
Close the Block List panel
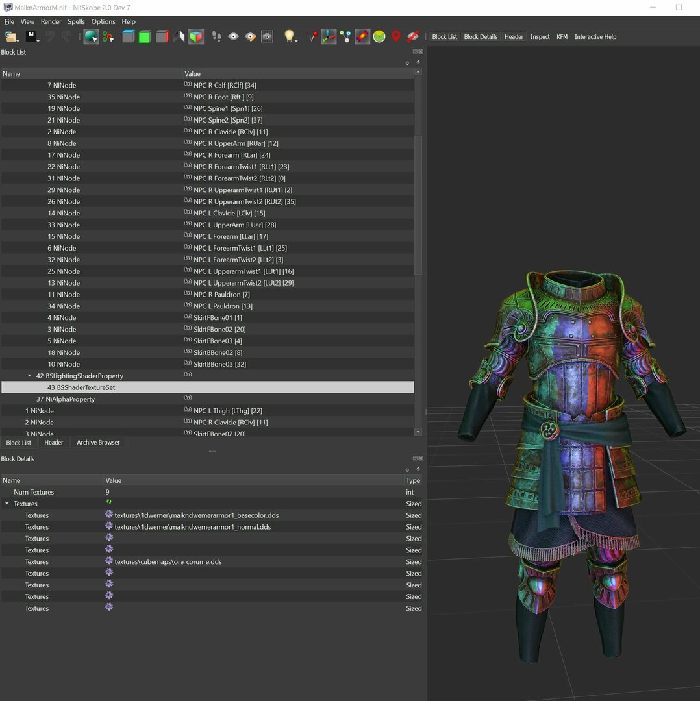pyautogui.click(x=421, y=51)
